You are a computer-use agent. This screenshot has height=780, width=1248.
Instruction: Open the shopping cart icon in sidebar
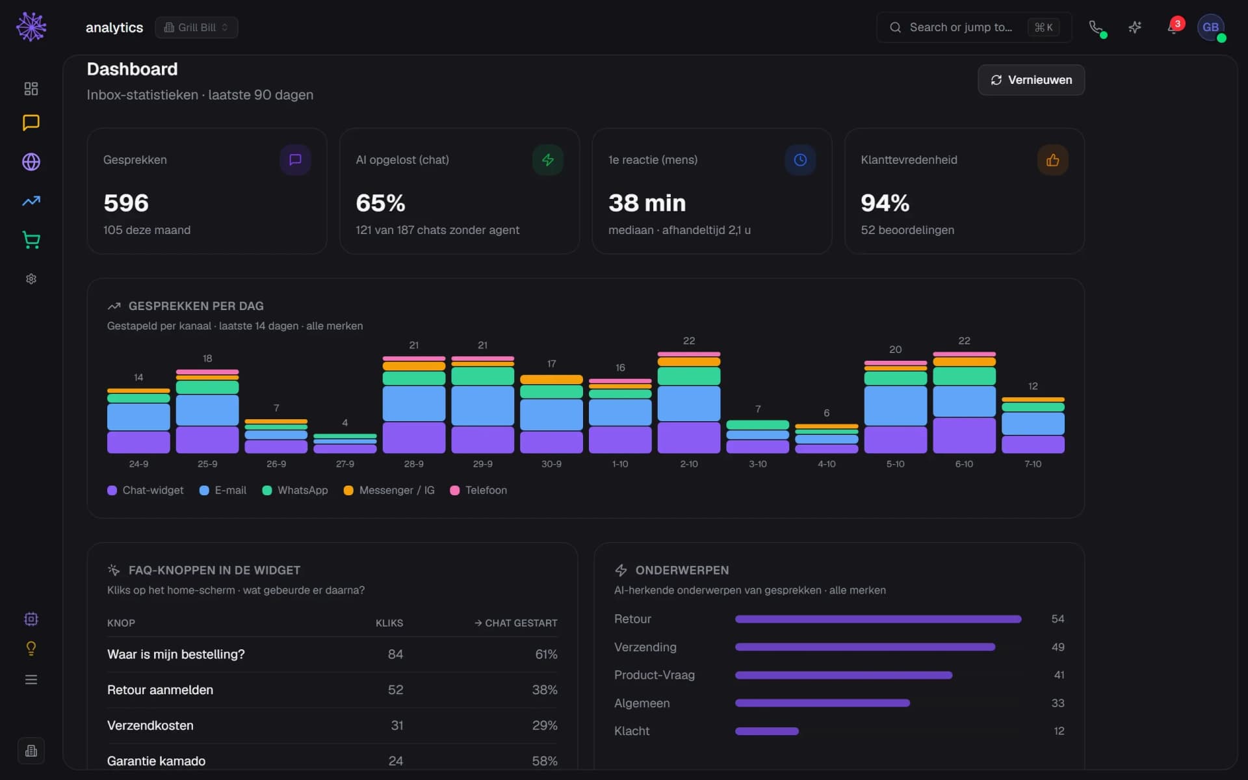coord(31,240)
